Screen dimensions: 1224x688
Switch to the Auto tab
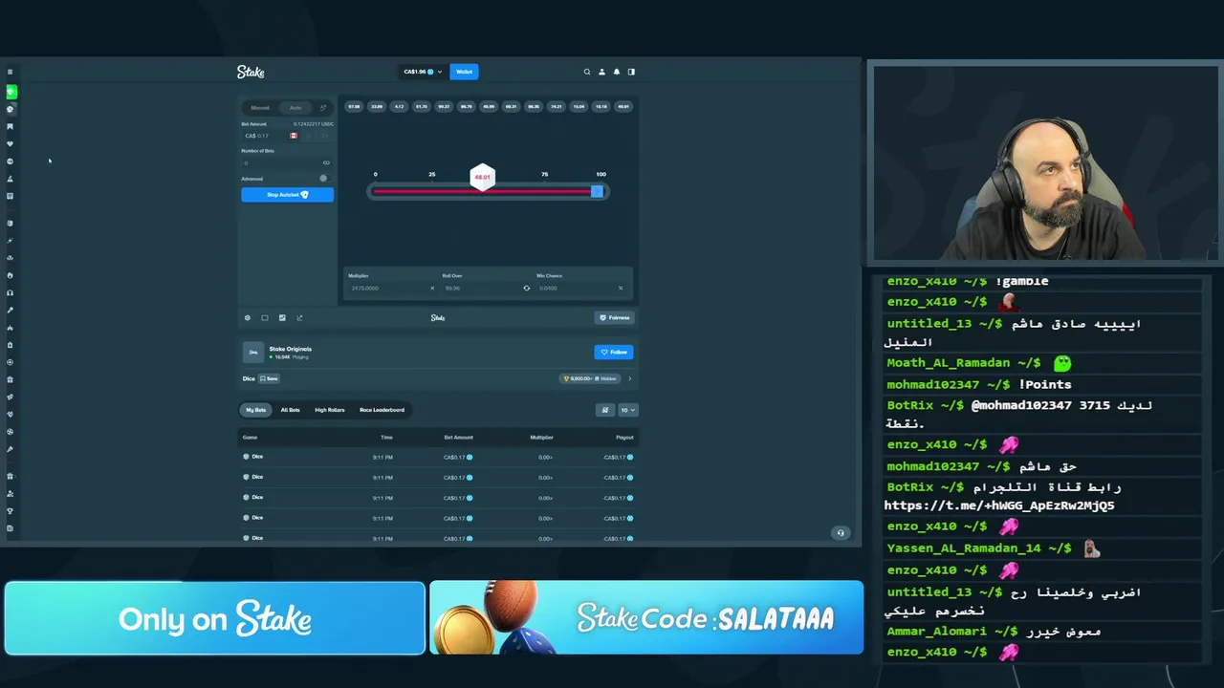coord(295,108)
